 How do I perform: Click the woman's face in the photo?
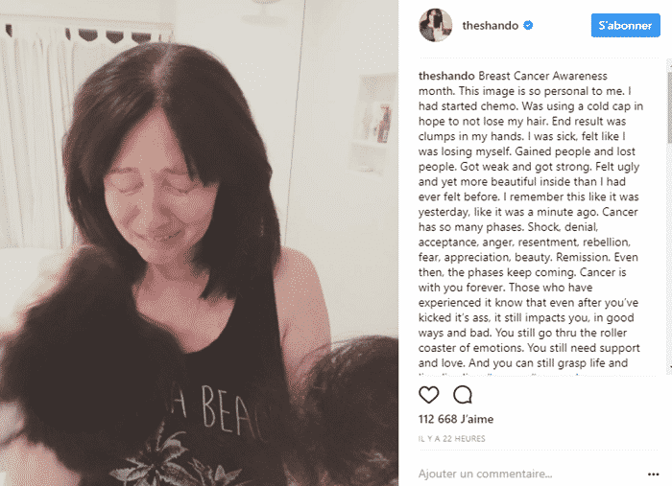160,193
